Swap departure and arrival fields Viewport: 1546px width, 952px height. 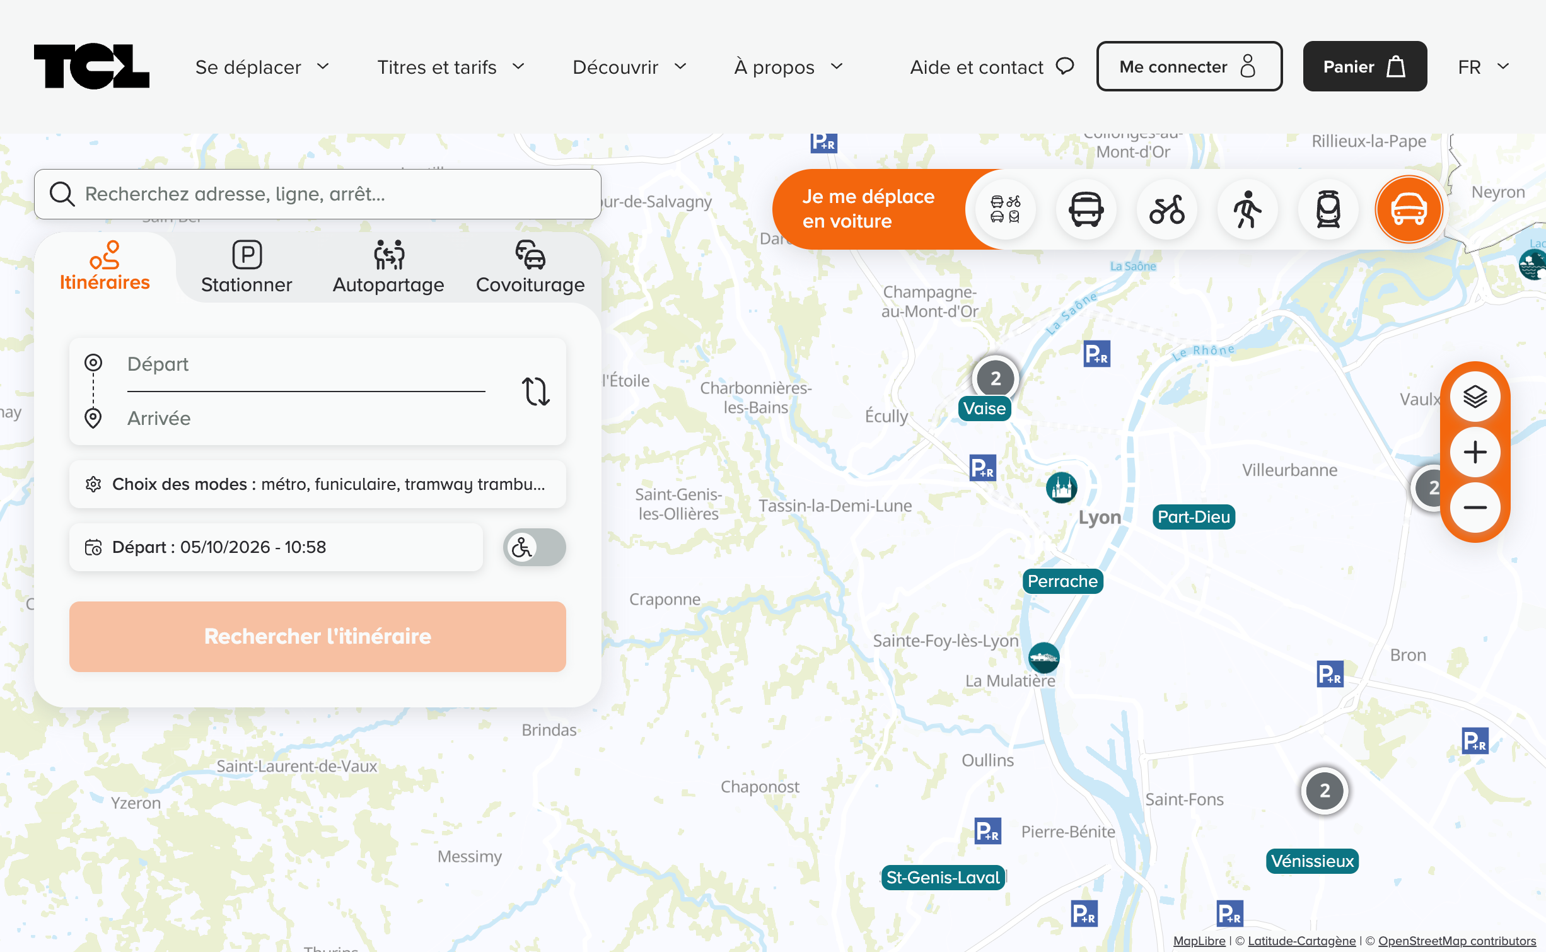pos(535,391)
